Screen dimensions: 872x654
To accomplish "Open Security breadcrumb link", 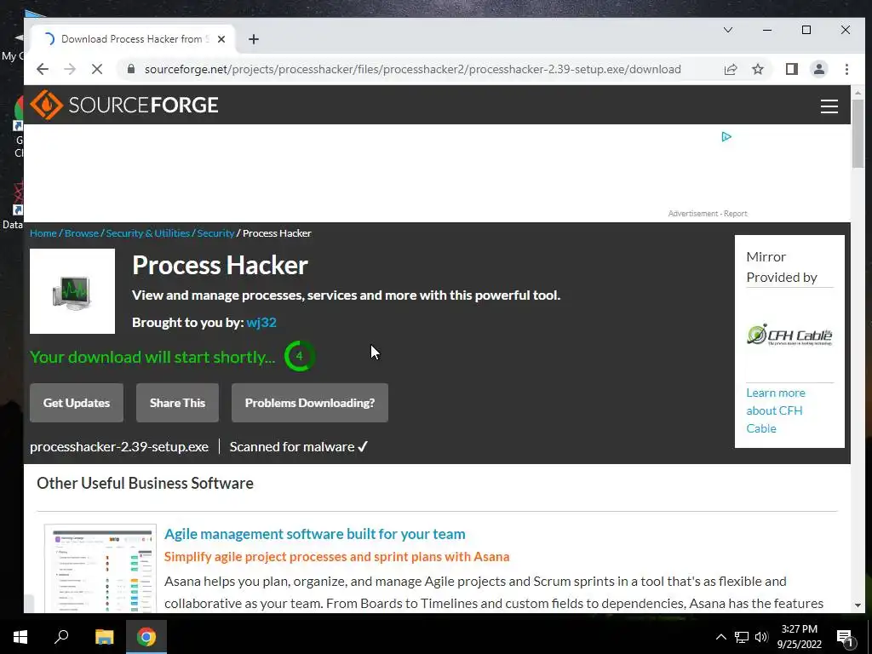I will pos(215,233).
